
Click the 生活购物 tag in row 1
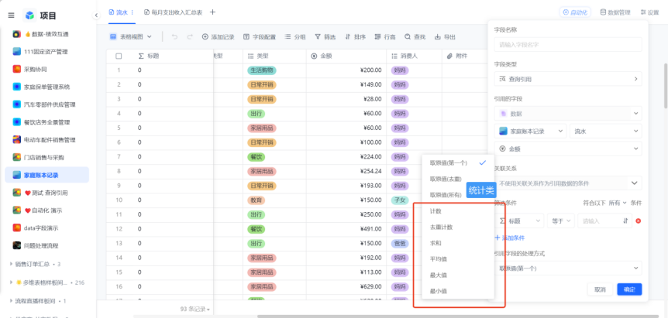click(x=262, y=70)
